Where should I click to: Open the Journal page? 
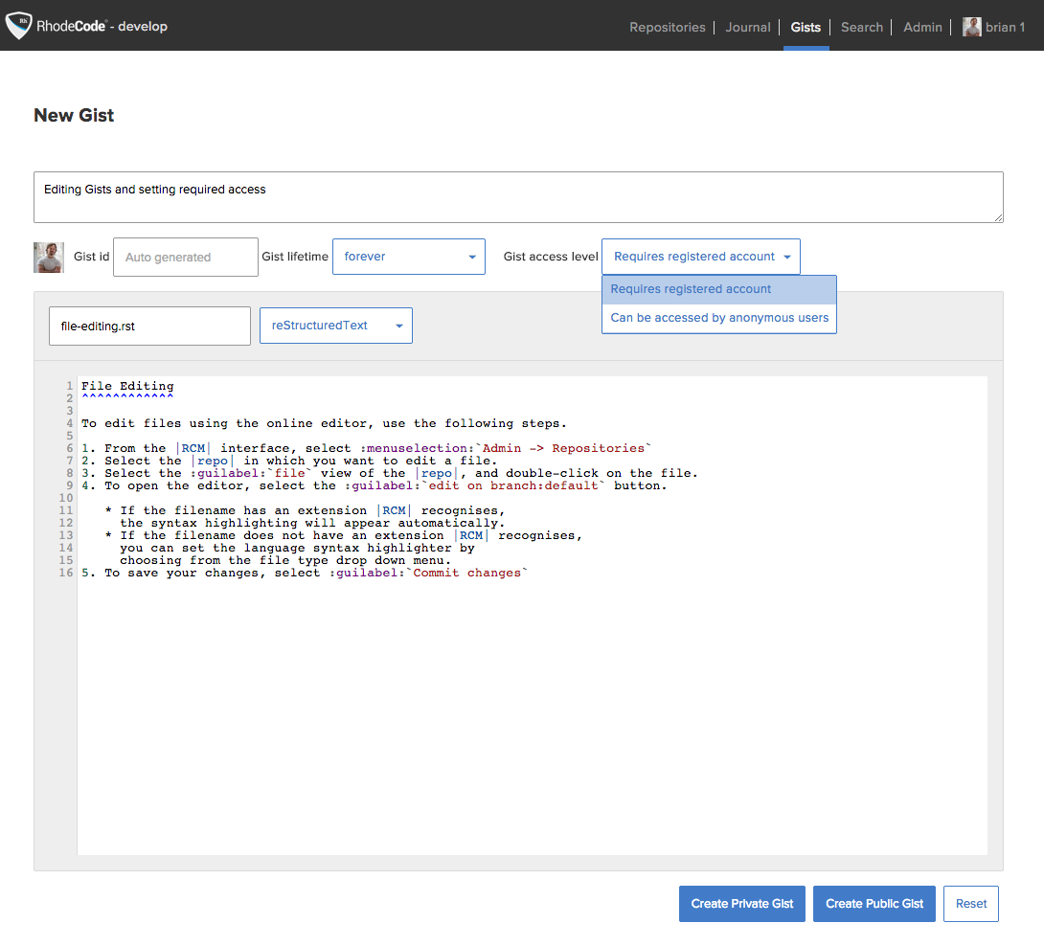747,27
